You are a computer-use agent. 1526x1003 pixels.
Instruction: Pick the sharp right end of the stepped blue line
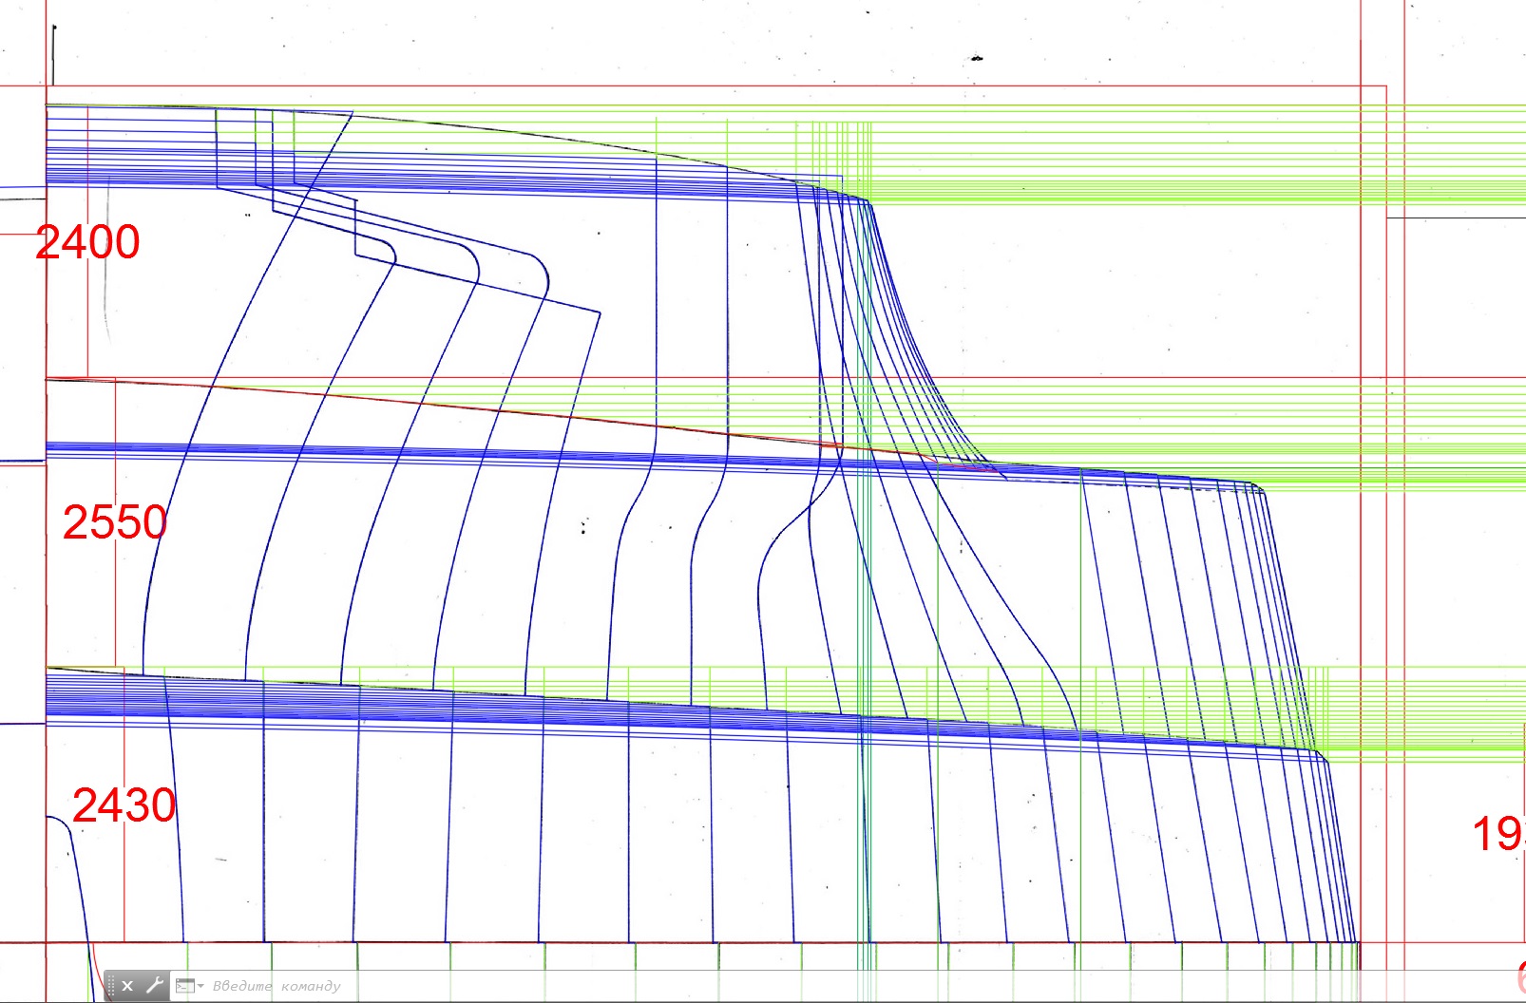pyautogui.click(x=600, y=312)
